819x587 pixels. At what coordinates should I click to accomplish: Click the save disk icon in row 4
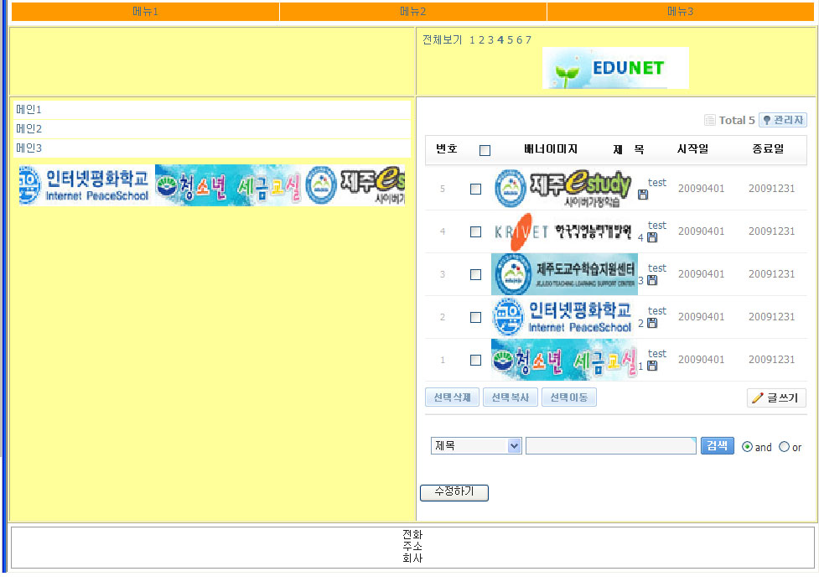[x=652, y=237]
